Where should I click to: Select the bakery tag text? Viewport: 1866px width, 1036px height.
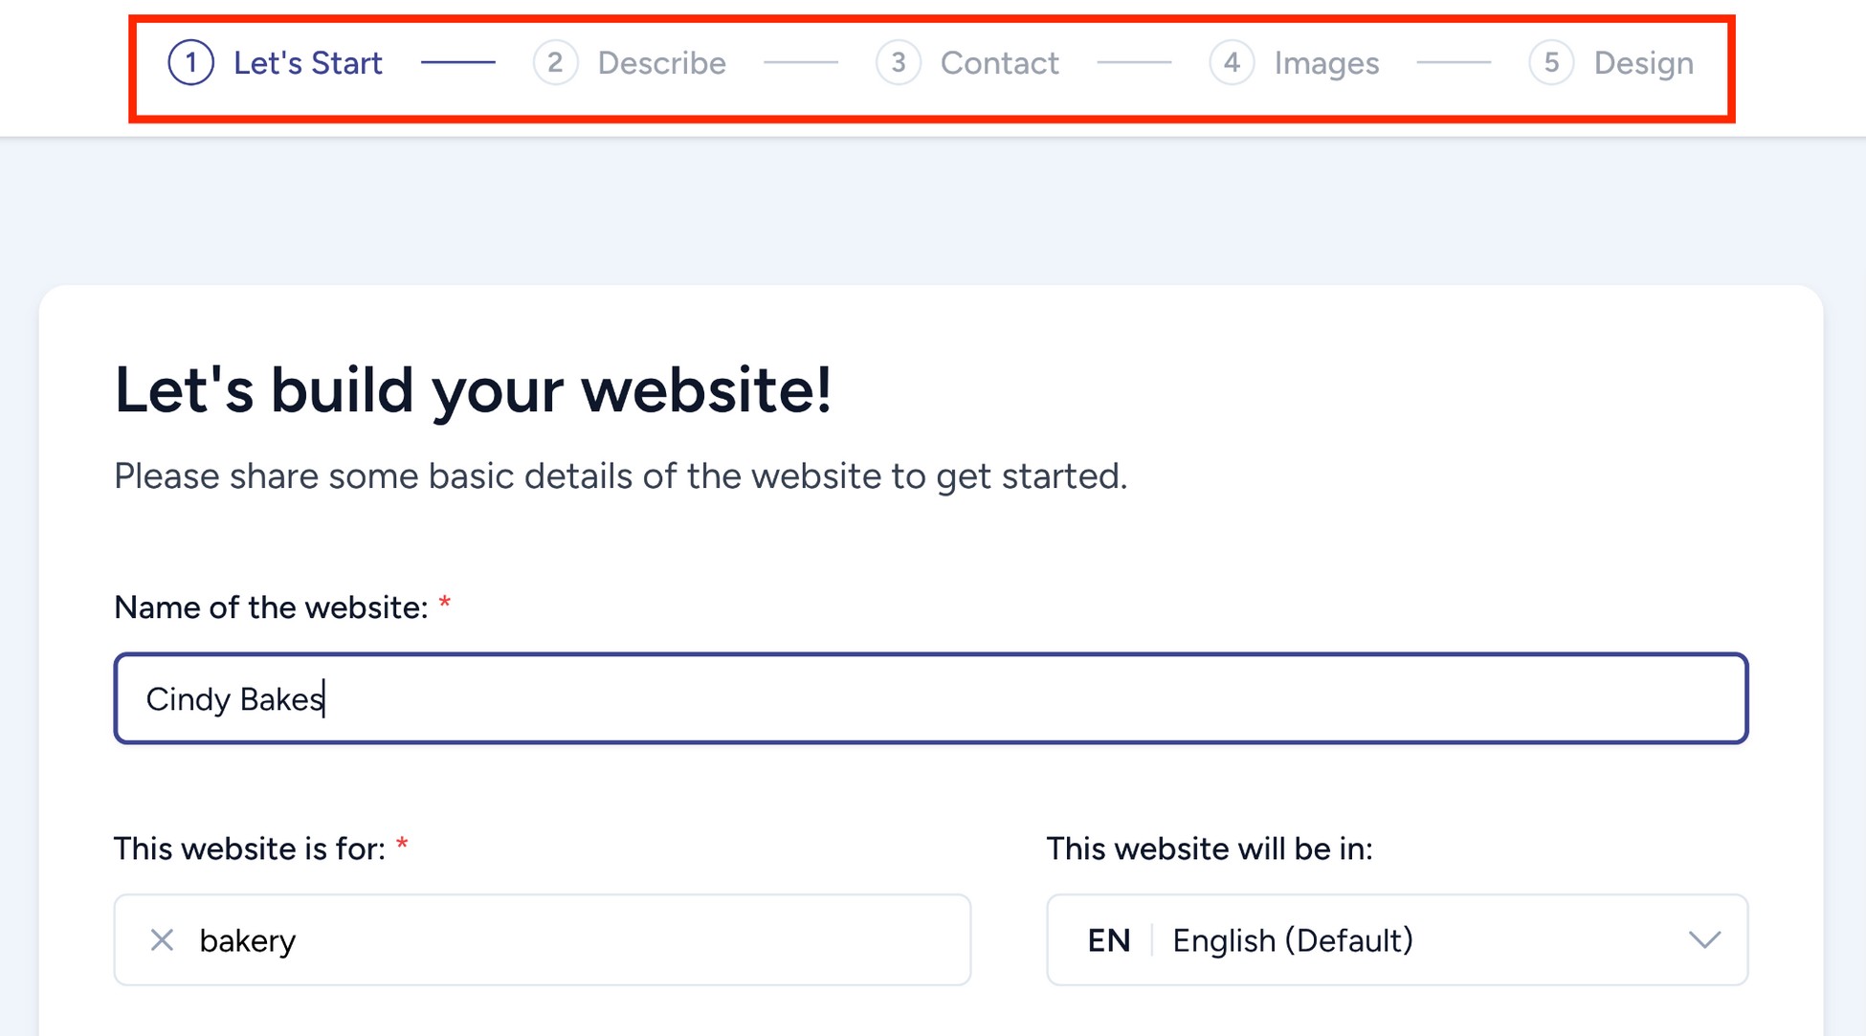[x=247, y=939]
